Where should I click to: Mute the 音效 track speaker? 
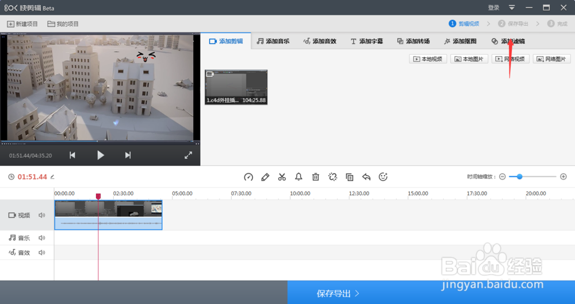click(x=42, y=253)
